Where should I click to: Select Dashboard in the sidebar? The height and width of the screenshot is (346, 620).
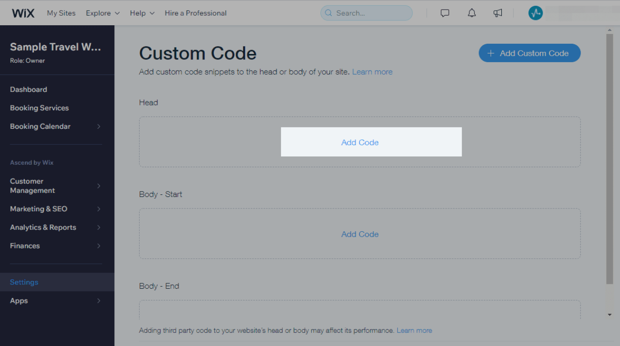pos(29,89)
